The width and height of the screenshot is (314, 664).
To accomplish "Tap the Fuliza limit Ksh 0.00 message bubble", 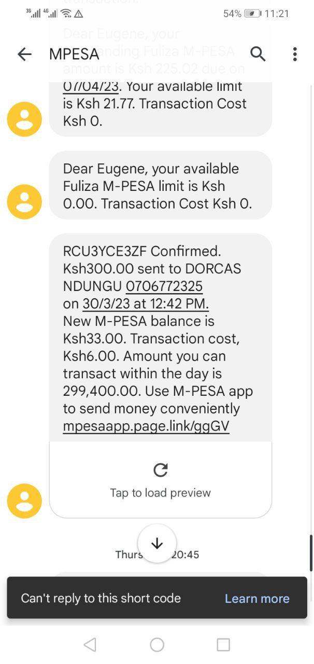I will point(160,186).
